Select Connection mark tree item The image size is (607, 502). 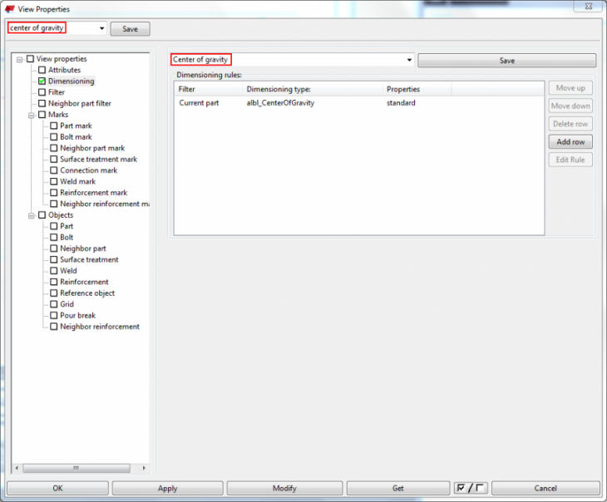point(89,170)
